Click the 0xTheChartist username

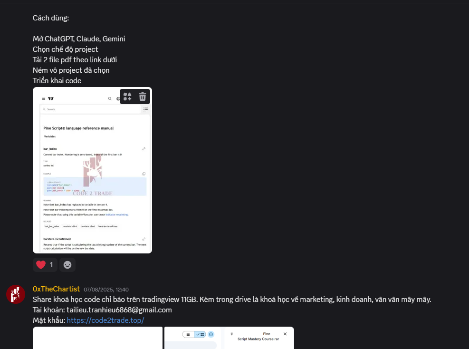pos(56,289)
